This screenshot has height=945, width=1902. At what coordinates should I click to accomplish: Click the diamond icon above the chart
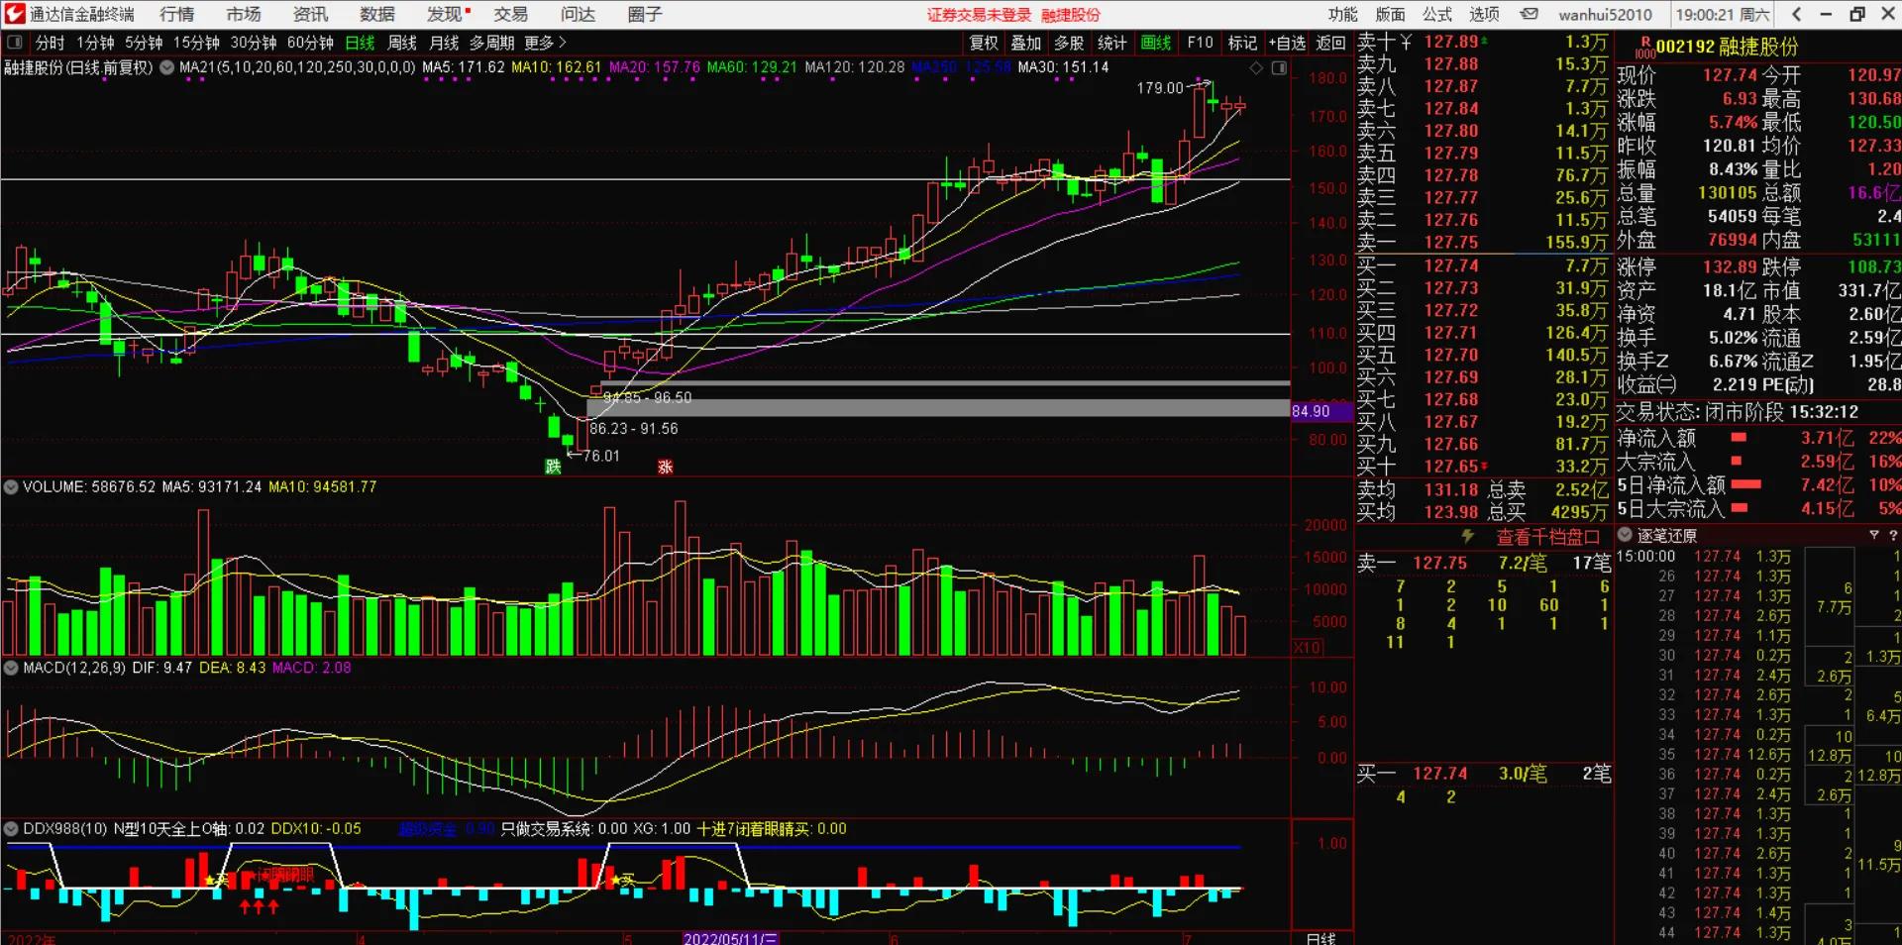(1256, 67)
